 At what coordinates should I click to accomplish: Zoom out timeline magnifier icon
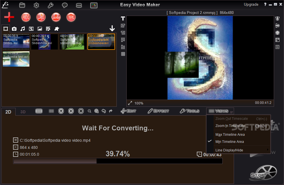(x=89, y=111)
